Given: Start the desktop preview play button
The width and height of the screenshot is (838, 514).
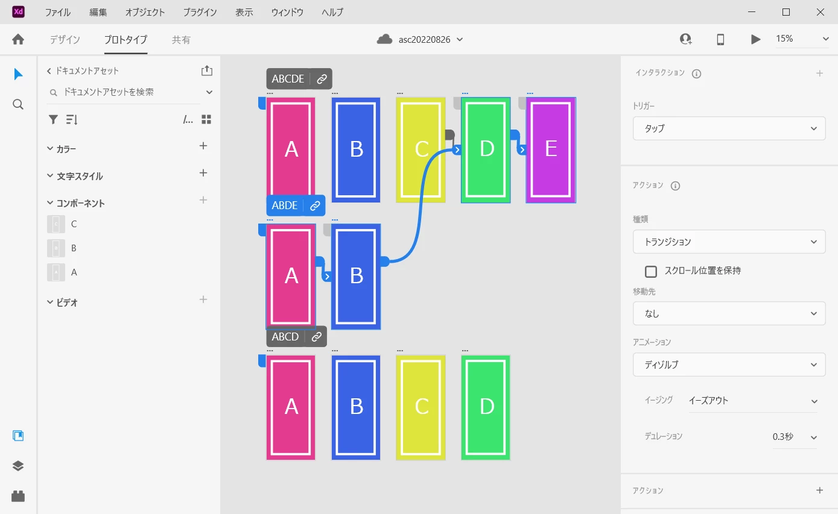Looking at the screenshot, I should tap(755, 39).
